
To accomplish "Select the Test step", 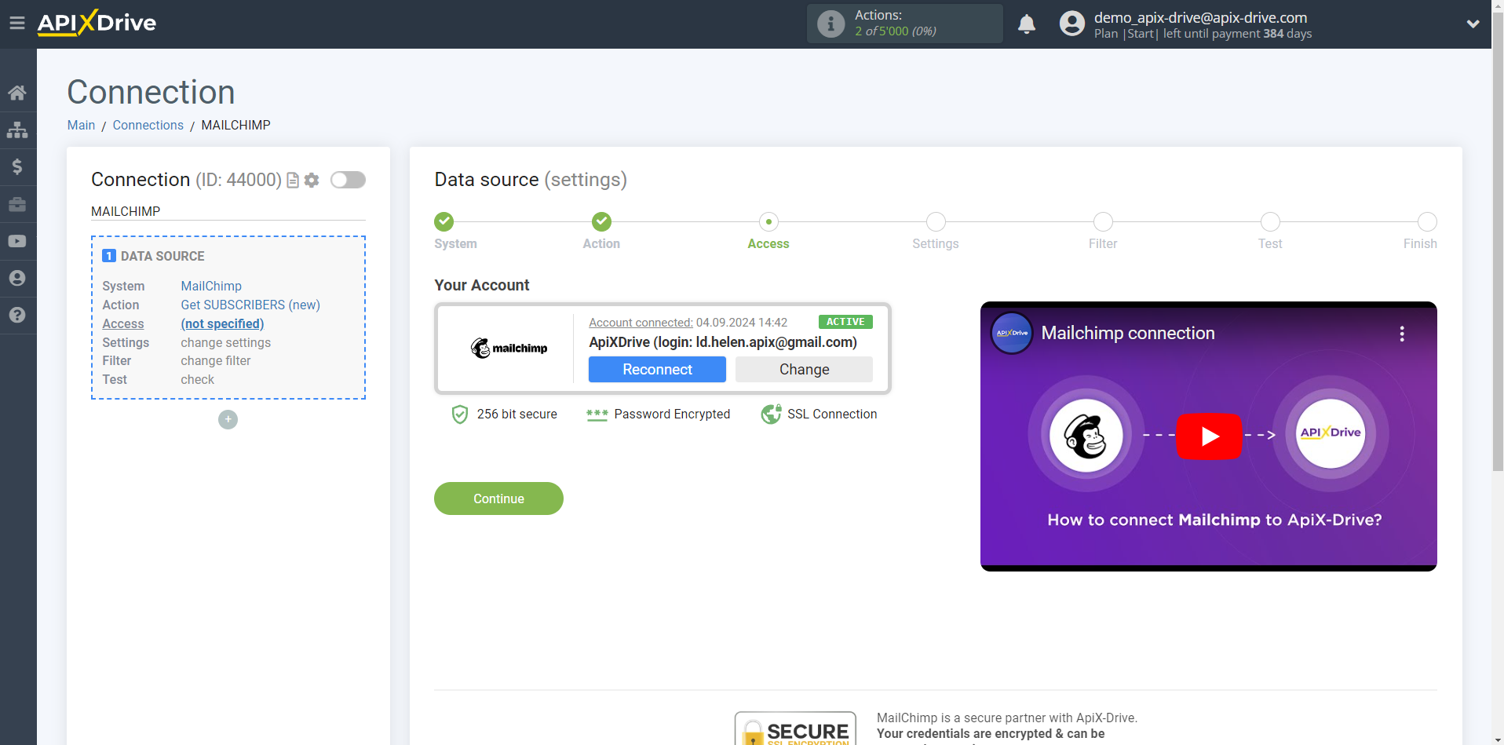I will click(1270, 221).
